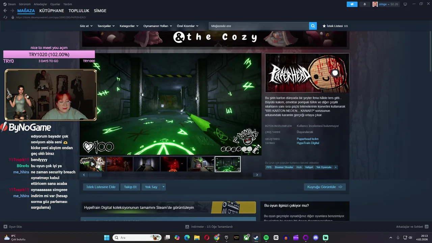Click the blue megaphone announcements icon
The width and height of the screenshot is (432, 243).
click(x=352, y=4)
